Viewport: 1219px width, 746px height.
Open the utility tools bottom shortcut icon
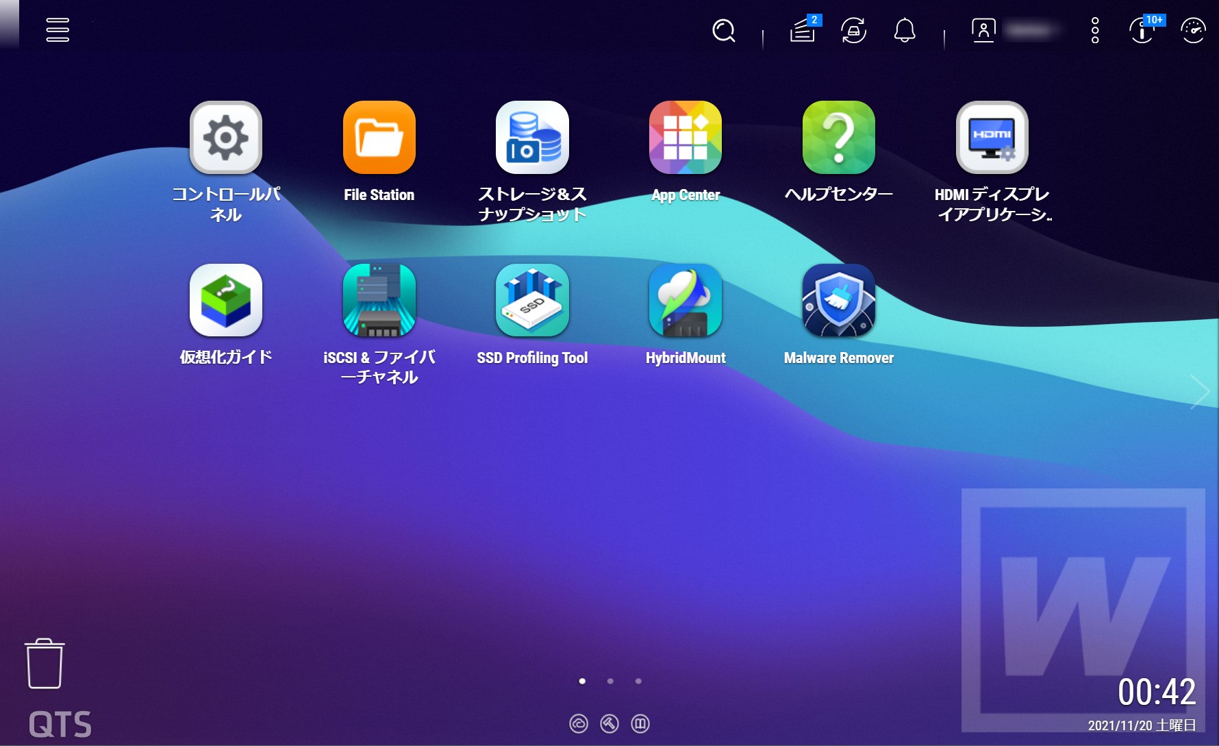609,723
